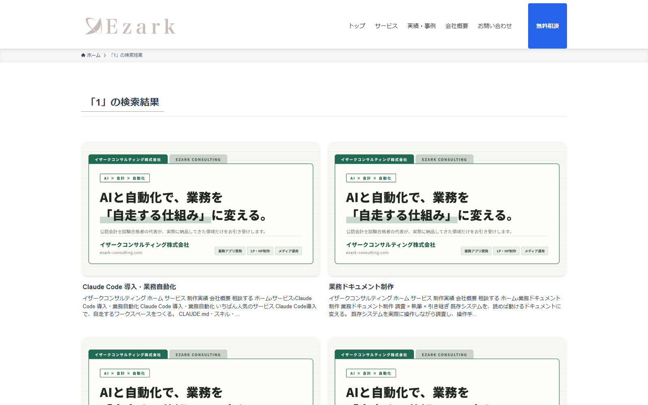Open the サービス menu item
The image size is (648, 405).
click(x=386, y=26)
